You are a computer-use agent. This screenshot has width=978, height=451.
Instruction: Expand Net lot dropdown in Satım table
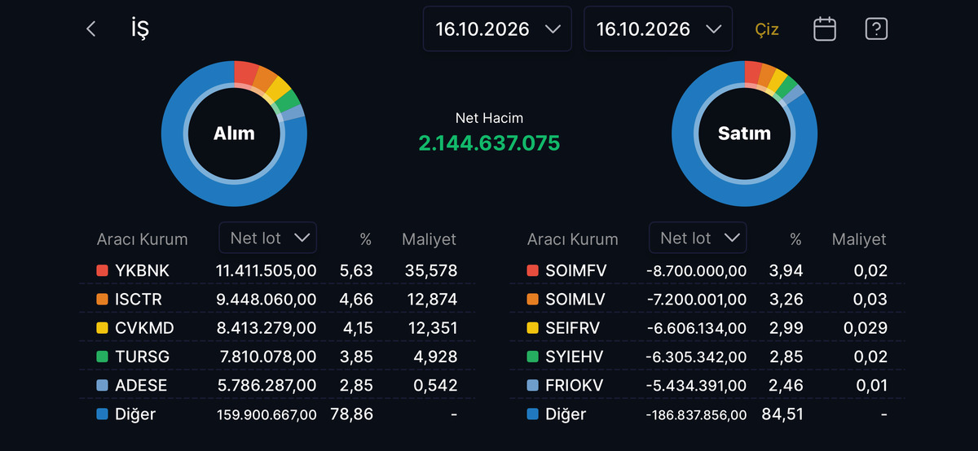click(x=698, y=238)
